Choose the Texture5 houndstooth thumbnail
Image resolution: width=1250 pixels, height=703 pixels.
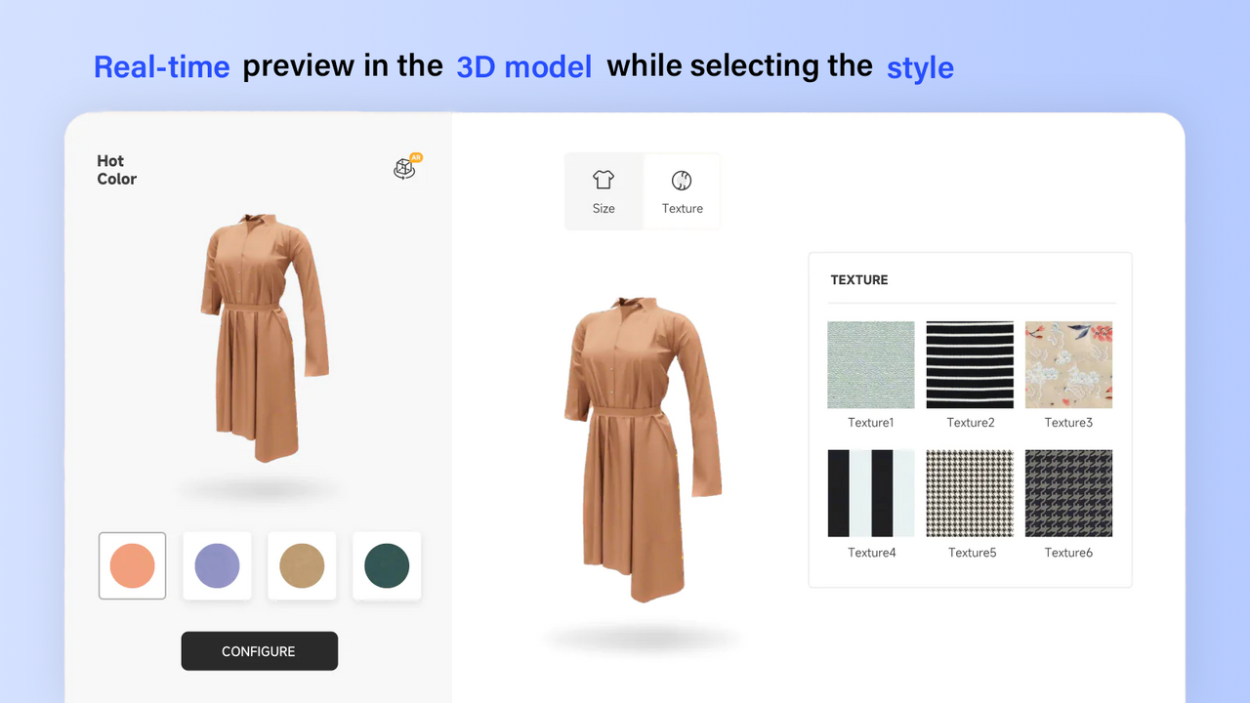pyautogui.click(x=970, y=493)
